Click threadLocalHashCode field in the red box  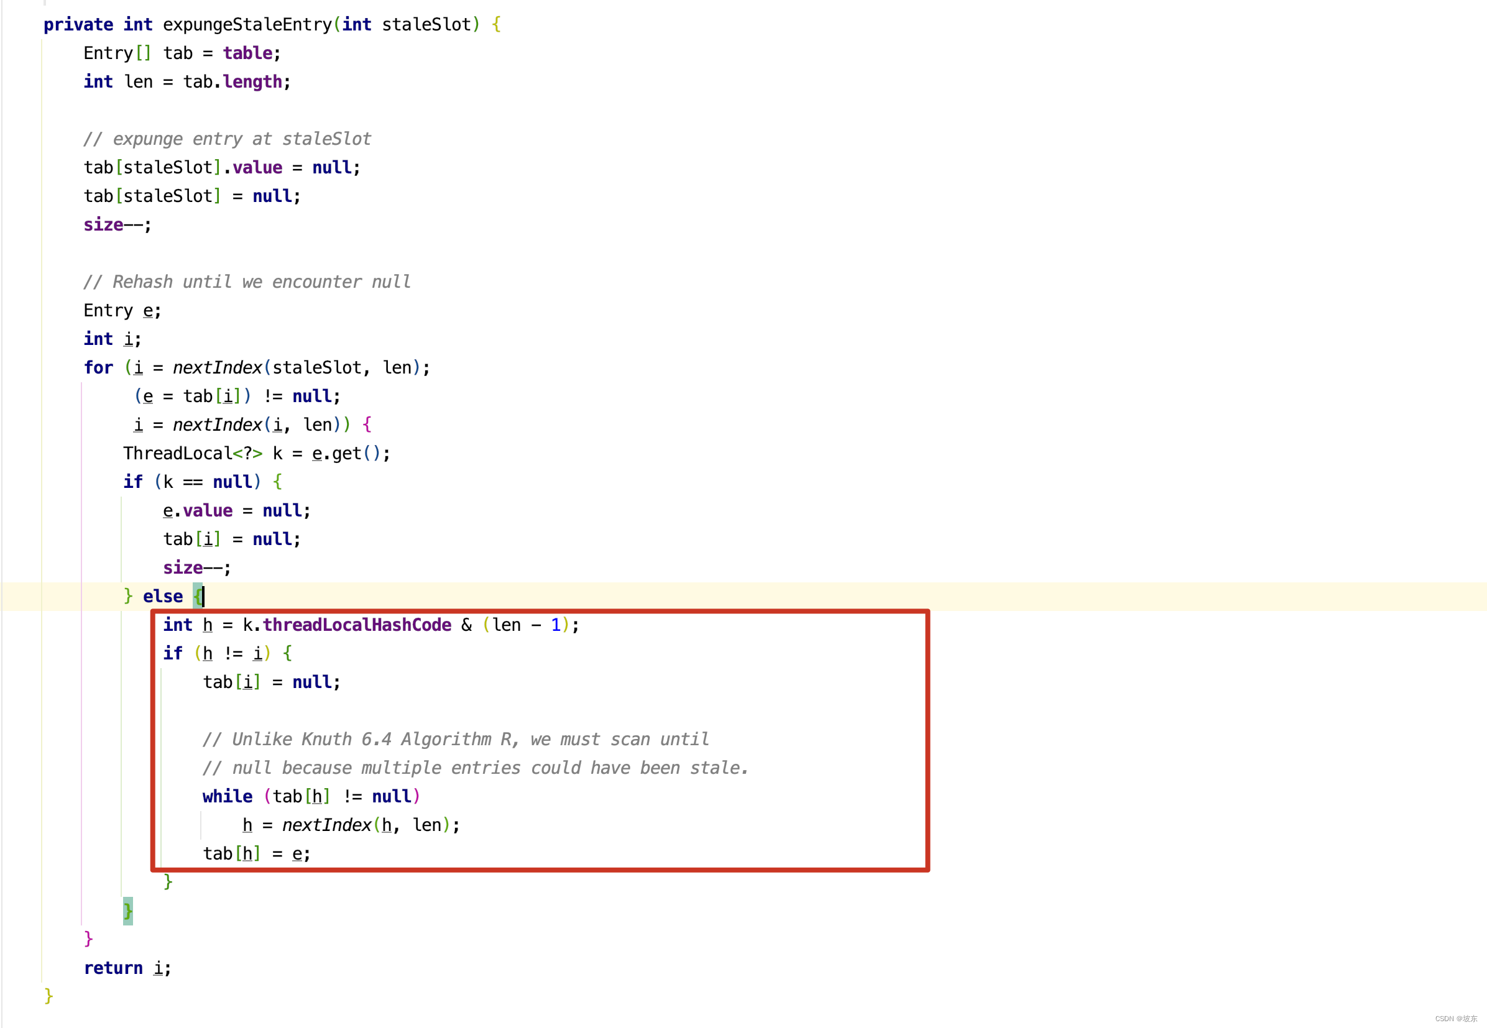coord(356,625)
